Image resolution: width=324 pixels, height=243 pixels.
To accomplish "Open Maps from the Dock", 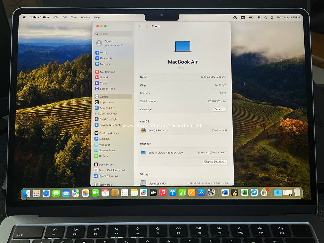I will [x=76, y=193].
